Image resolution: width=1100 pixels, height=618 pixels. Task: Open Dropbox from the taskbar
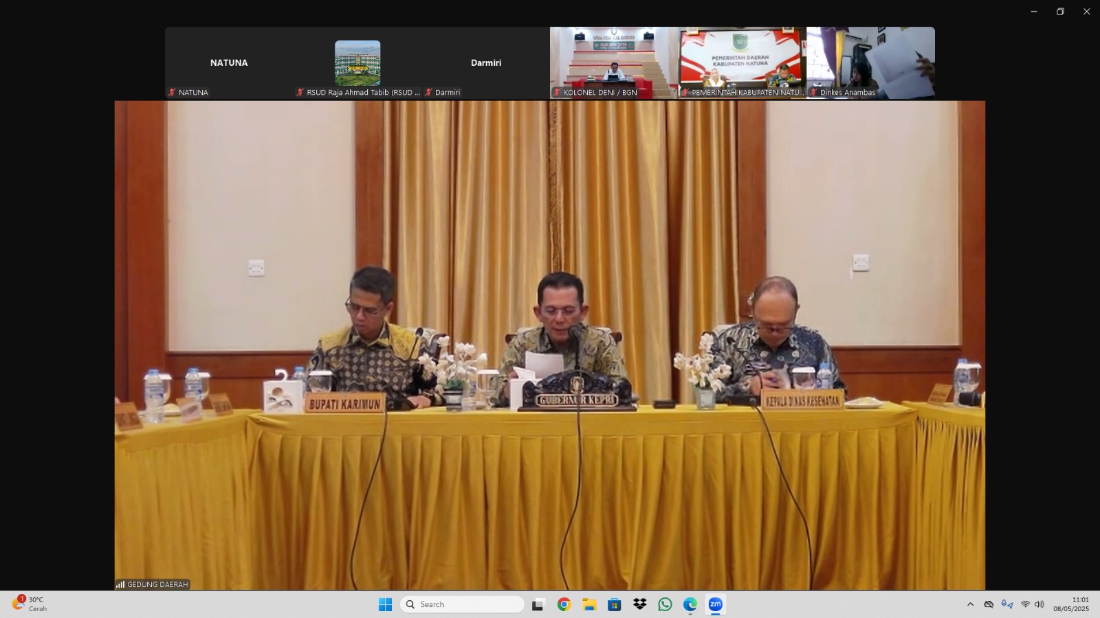[639, 604]
